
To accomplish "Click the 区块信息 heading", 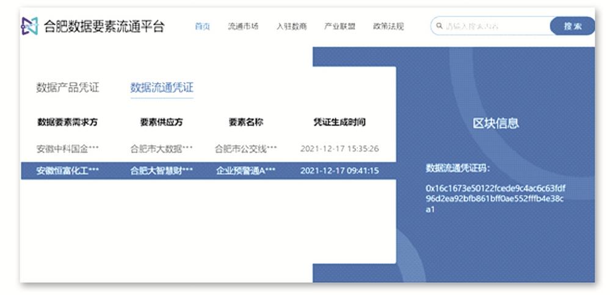I will coord(496,123).
